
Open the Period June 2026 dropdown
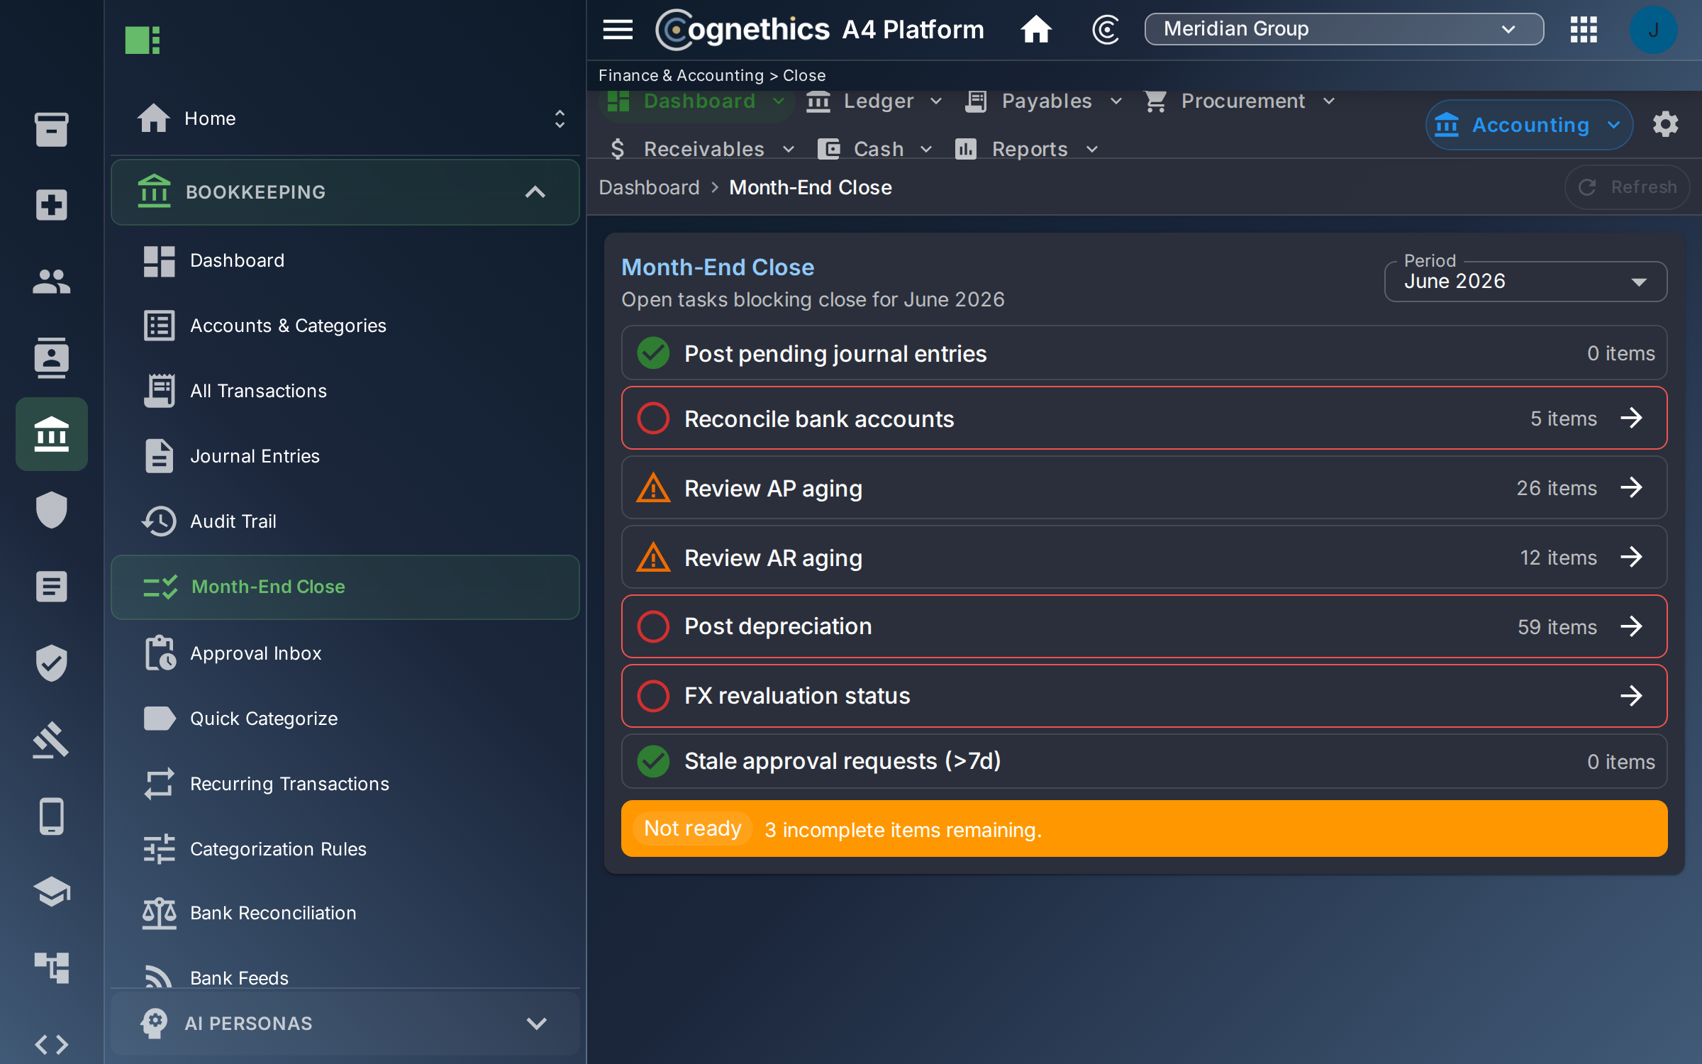click(1525, 282)
